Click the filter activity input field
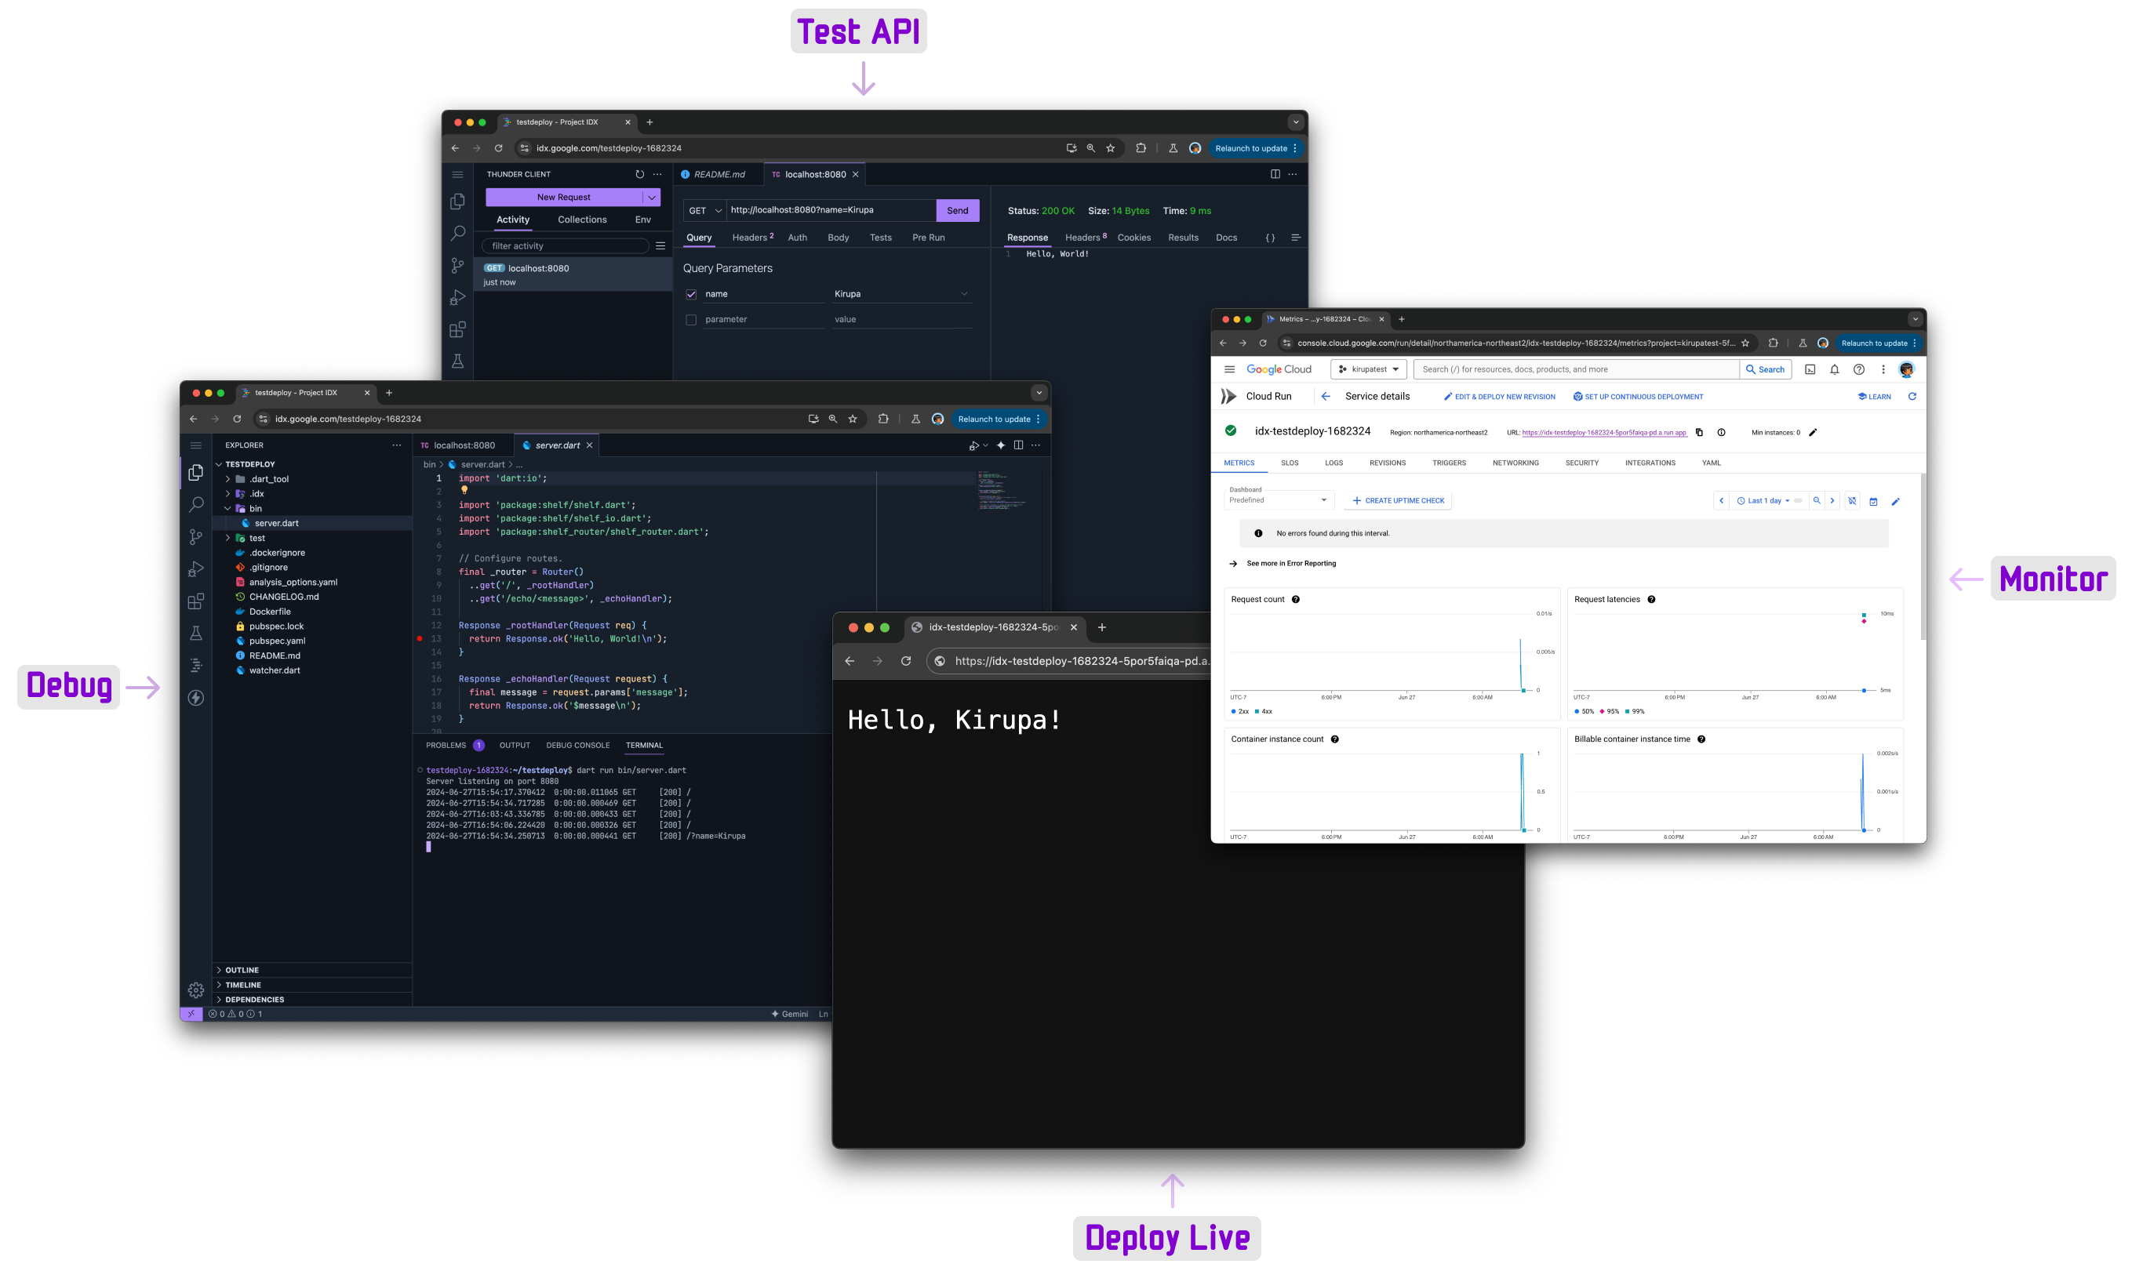Viewport: 2143px width, 1271px height. click(566, 245)
